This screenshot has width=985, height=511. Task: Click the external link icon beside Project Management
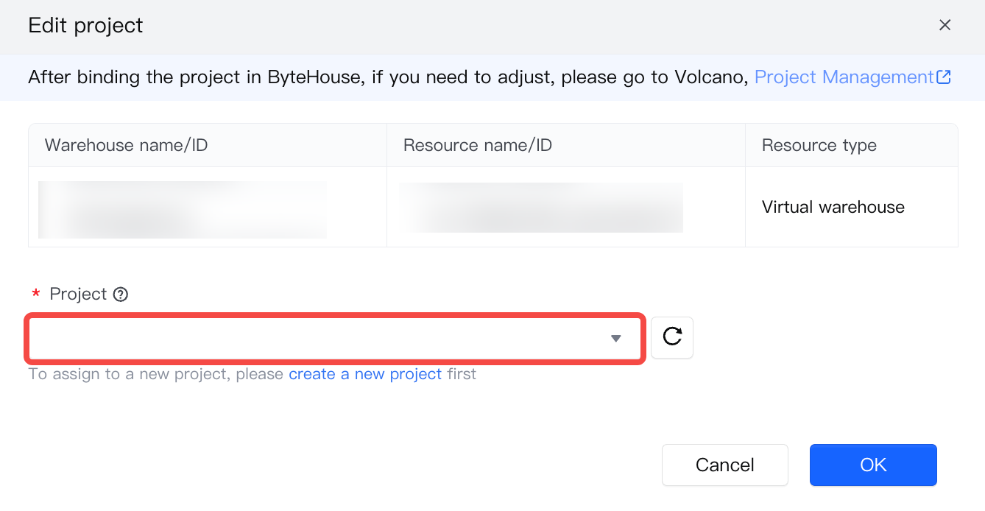click(x=944, y=77)
